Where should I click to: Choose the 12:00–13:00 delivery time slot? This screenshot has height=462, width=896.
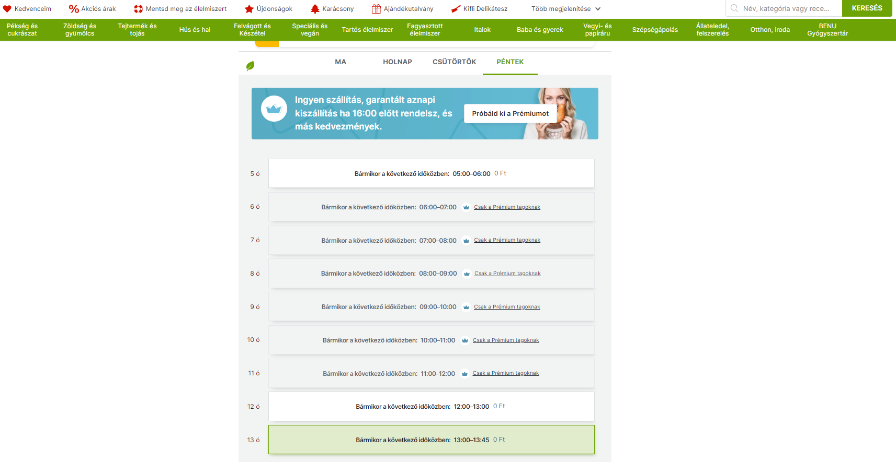(431, 407)
